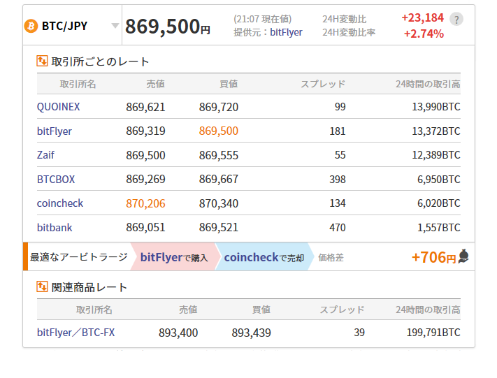Click the icon beside 関連商品レート heading
The image size is (497, 378).
[x=43, y=287]
